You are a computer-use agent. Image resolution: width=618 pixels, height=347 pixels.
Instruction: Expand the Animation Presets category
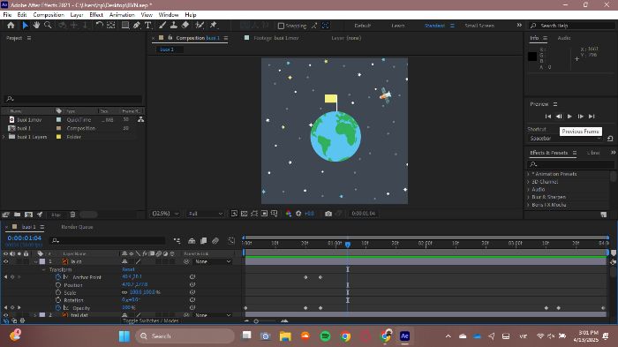(529, 174)
